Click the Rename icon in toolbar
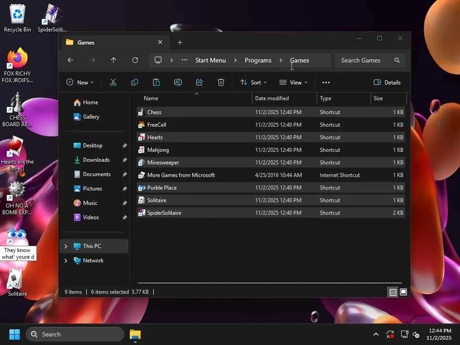The width and height of the screenshot is (460, 345). [x=178, y=83]
